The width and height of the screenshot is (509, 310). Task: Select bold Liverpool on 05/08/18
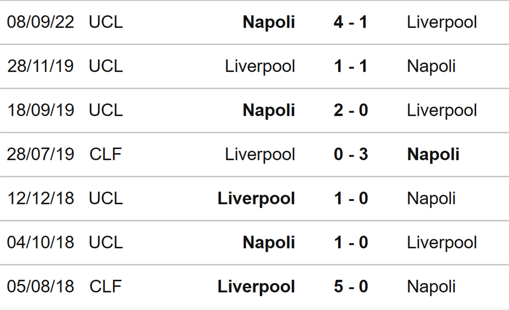pos(256,286)
